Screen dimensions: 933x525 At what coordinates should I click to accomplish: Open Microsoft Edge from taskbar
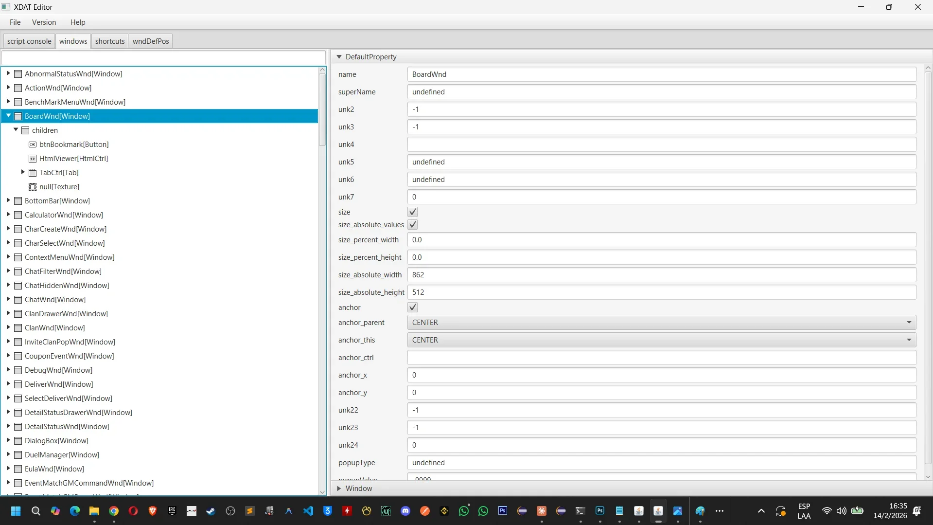coord(75,511)
